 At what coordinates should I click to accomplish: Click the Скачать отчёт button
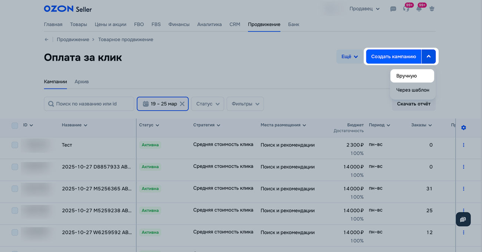click(413, 104)
